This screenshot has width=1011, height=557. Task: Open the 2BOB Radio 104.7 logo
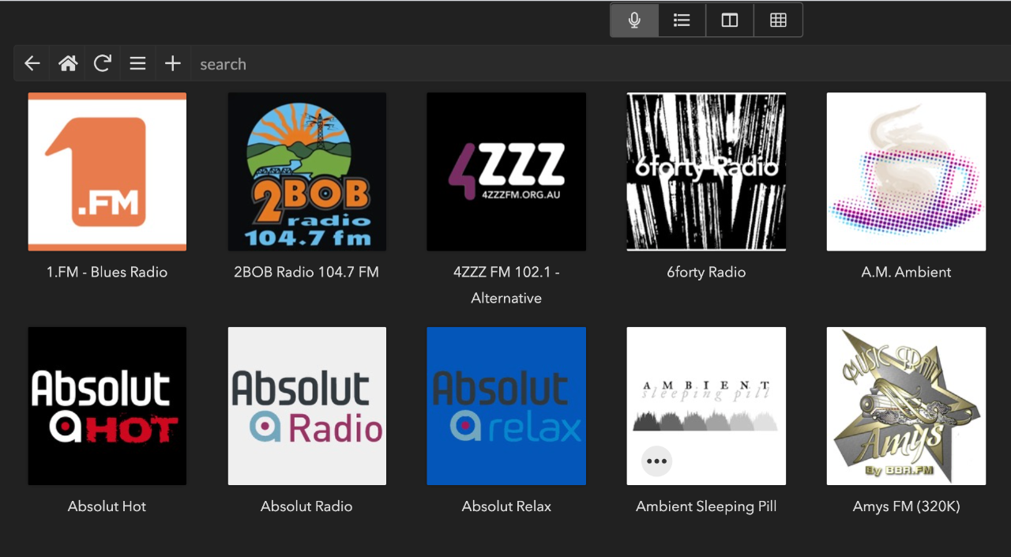tap(307, 171)
